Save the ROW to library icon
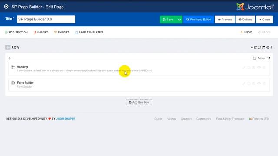The image size is (278, 156). [264, 47]
